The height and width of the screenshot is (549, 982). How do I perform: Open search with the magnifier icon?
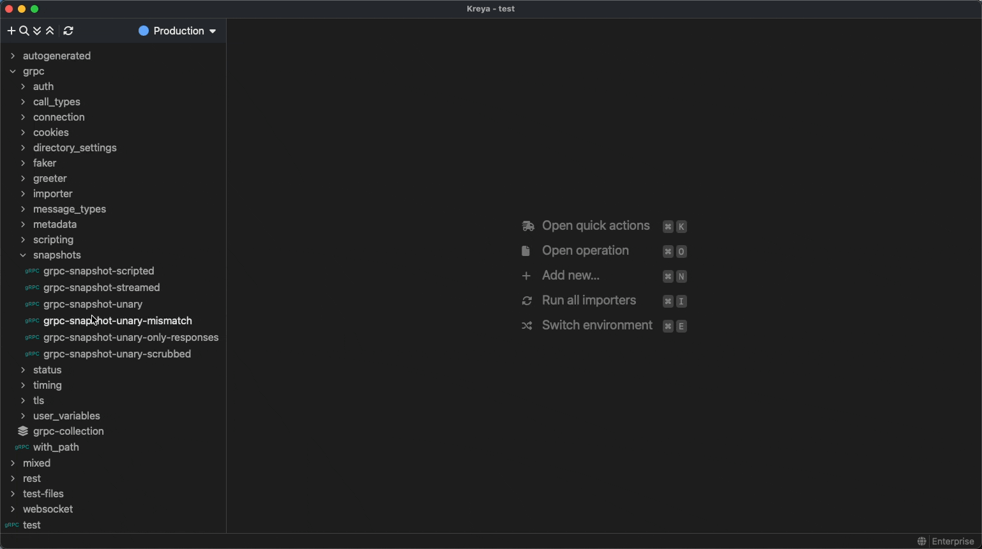coord(24,31)
